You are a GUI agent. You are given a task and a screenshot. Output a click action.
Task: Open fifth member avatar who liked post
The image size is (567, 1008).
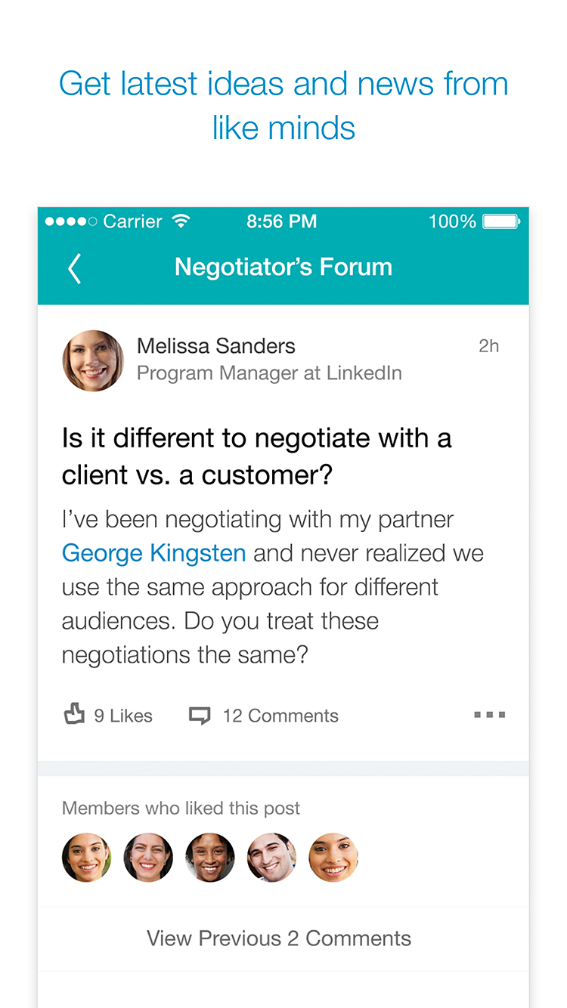[x=333, y=858]
